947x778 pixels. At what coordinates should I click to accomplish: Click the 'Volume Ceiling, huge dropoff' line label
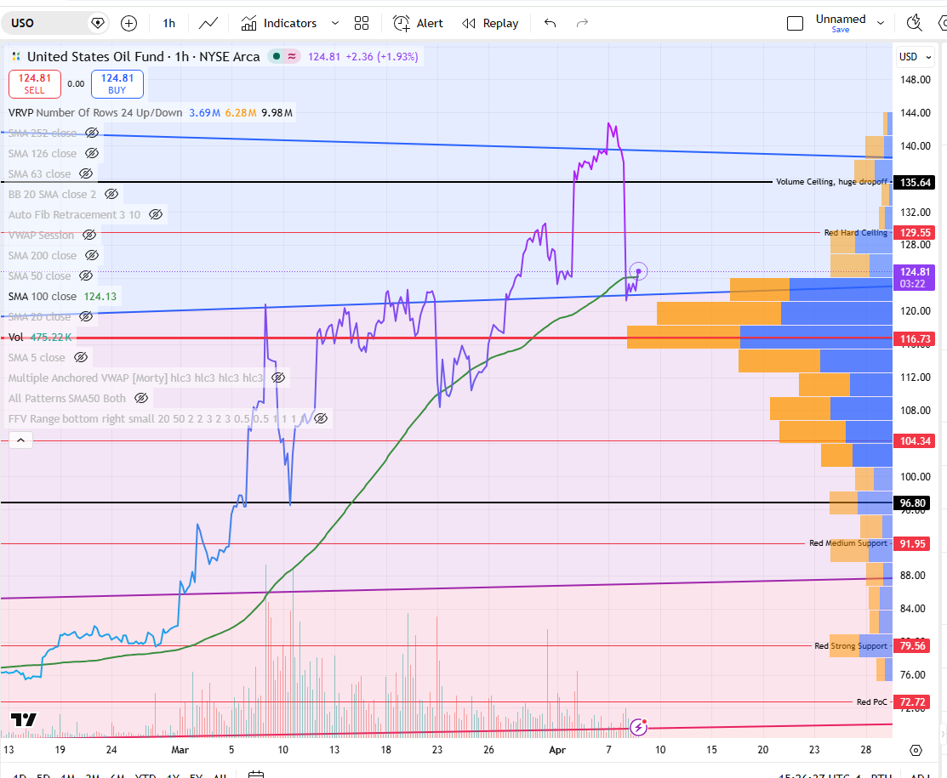(831, 182)
